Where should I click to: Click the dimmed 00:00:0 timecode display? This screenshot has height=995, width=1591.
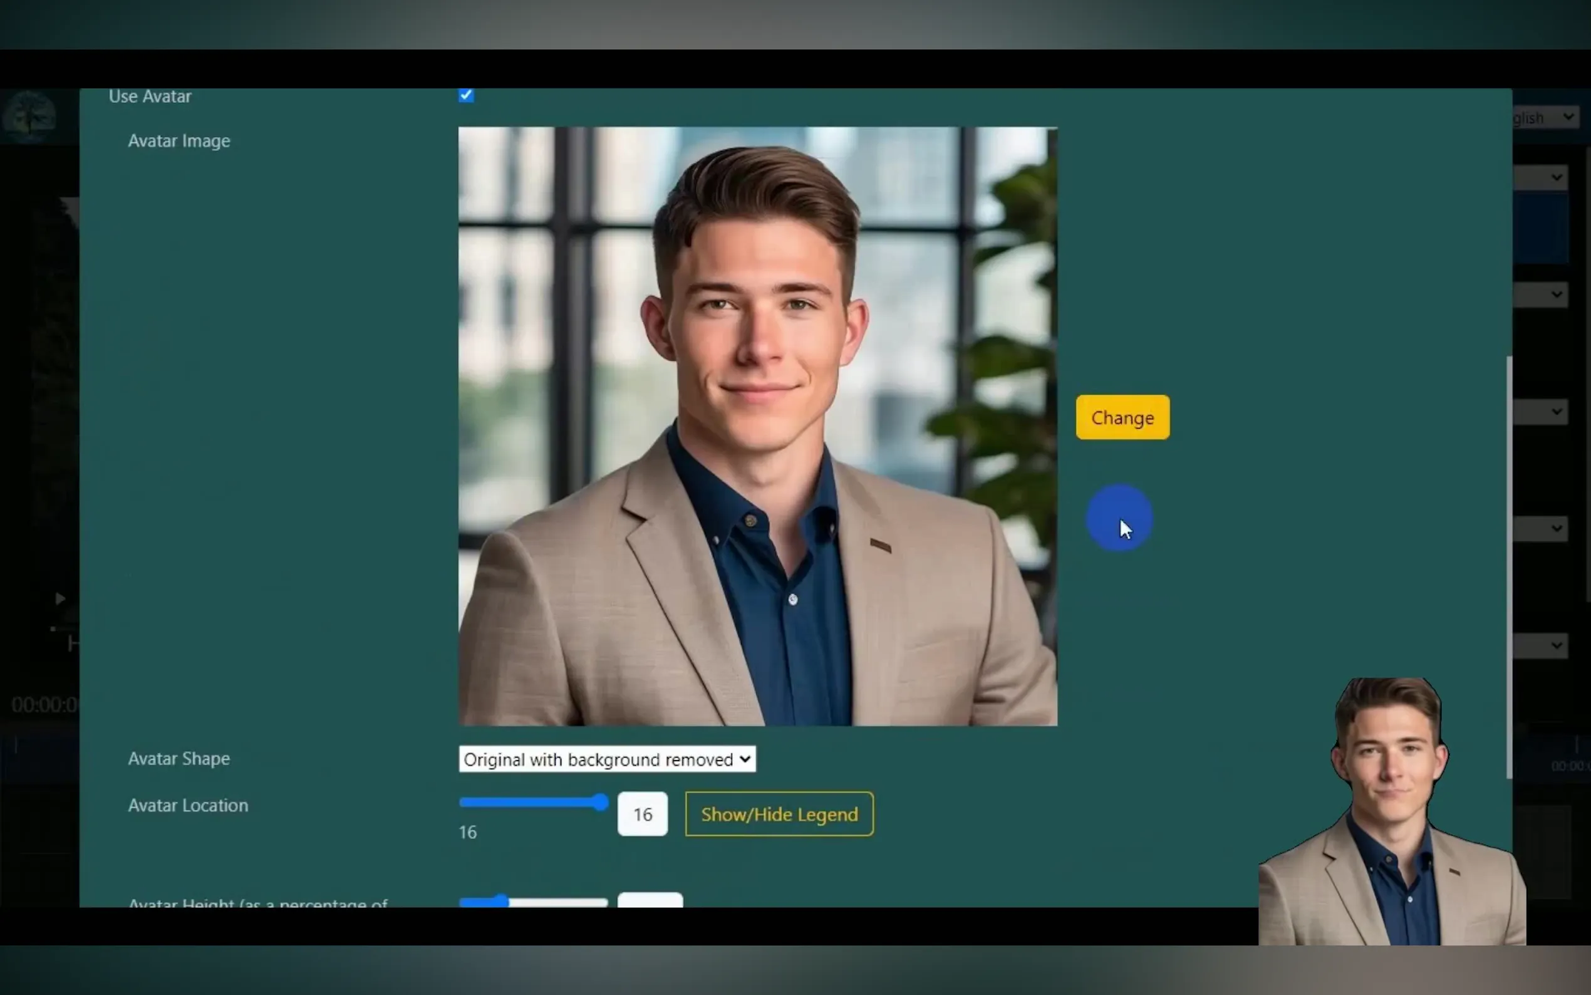[x=43, y=705]
